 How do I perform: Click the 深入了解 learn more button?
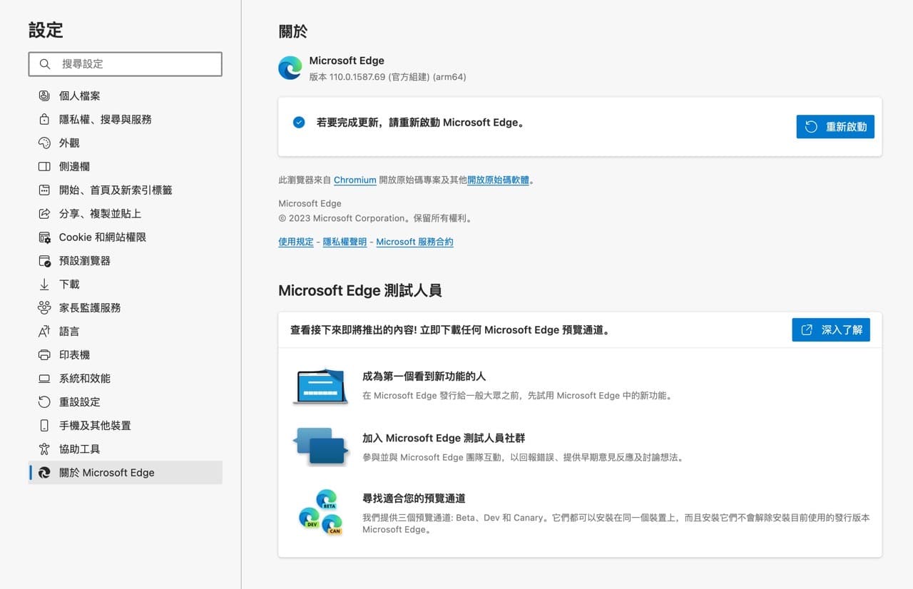831,329
